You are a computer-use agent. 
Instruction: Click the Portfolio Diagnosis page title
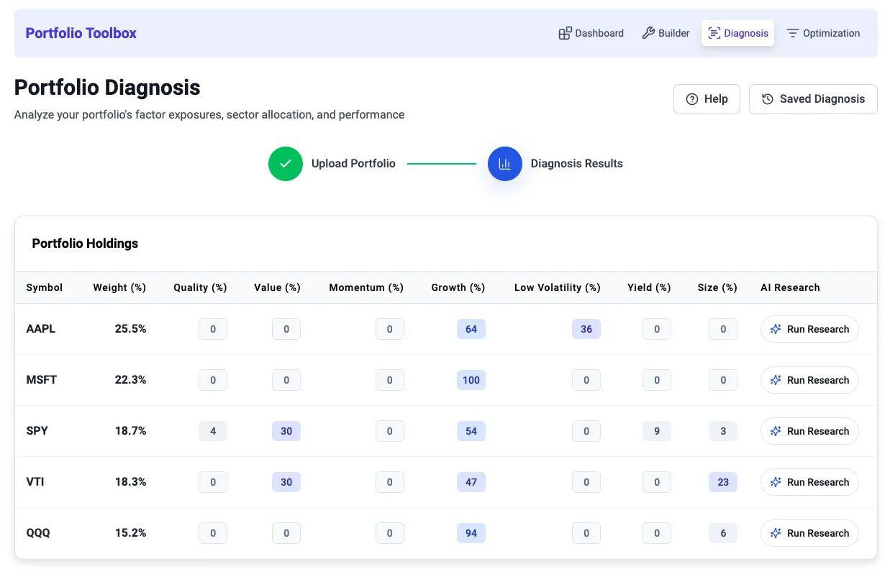coord(107,88)
